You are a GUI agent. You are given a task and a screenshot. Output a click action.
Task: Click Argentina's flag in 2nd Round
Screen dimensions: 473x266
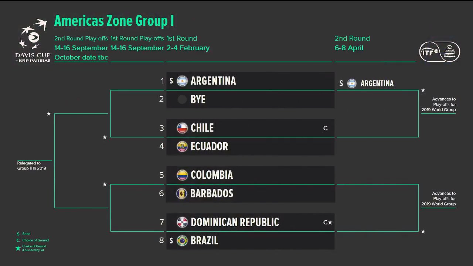click(352, 83)
